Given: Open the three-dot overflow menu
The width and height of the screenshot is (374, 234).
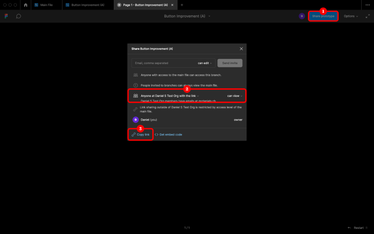Looking at the screenshot, I should [367, 5].
